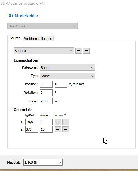Delete geometry row 1 with minus

[65, 122]
